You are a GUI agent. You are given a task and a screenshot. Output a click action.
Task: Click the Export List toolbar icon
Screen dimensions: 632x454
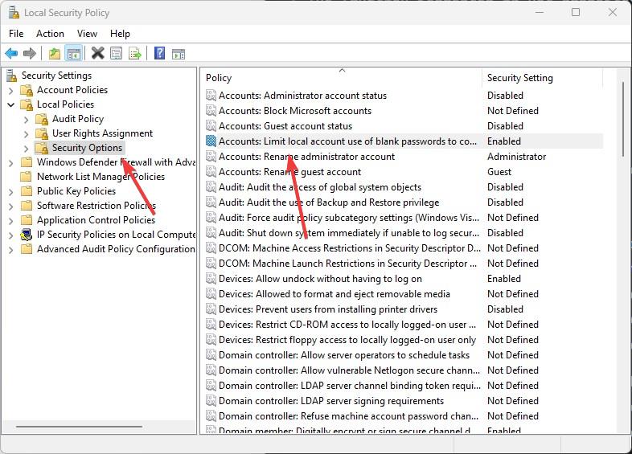tap(134, 53)
